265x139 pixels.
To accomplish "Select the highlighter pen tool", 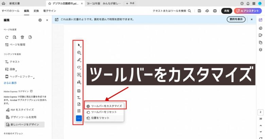I will (x=79, y=60).
